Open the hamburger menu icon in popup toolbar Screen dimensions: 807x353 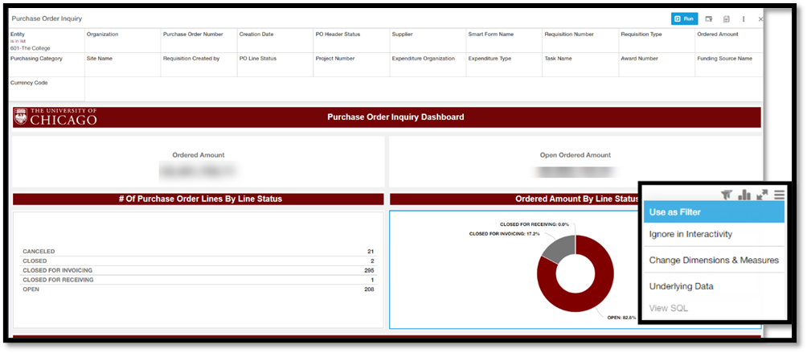click(779, 195)
